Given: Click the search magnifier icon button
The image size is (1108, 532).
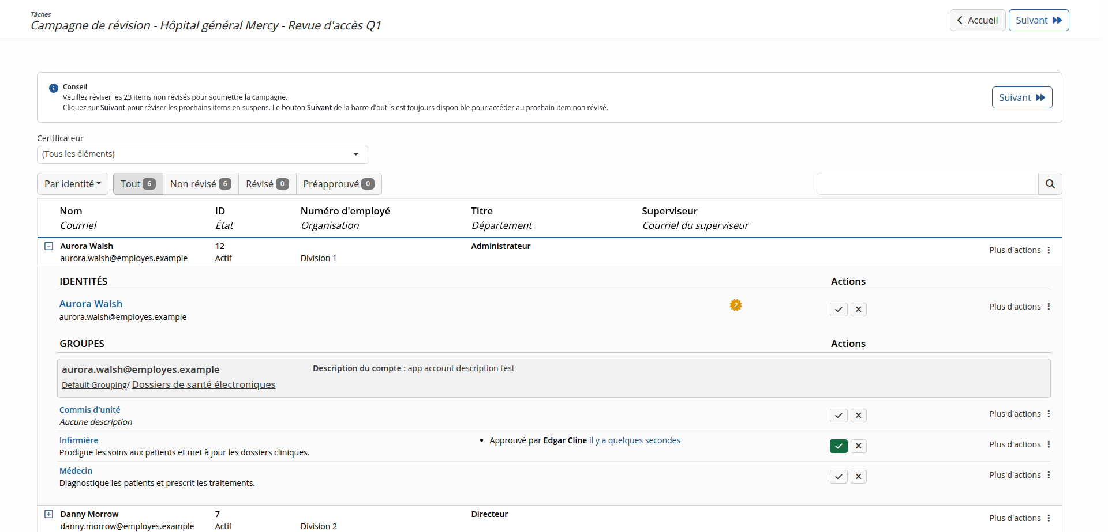Looking at the screenshot, I should click(x=1050, y=184).
